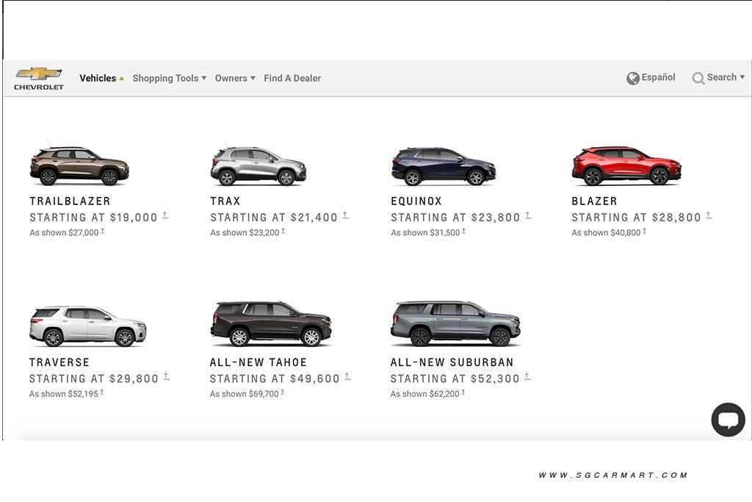Go to Find A Dealer
Viewport: 752px width, 502px height.
[292, 78]
